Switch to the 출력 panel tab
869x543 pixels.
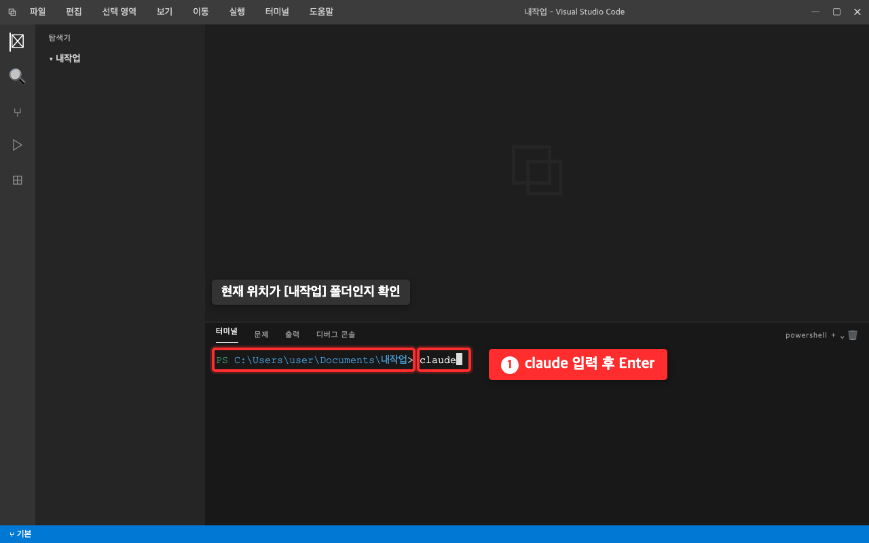coord(292,335)
